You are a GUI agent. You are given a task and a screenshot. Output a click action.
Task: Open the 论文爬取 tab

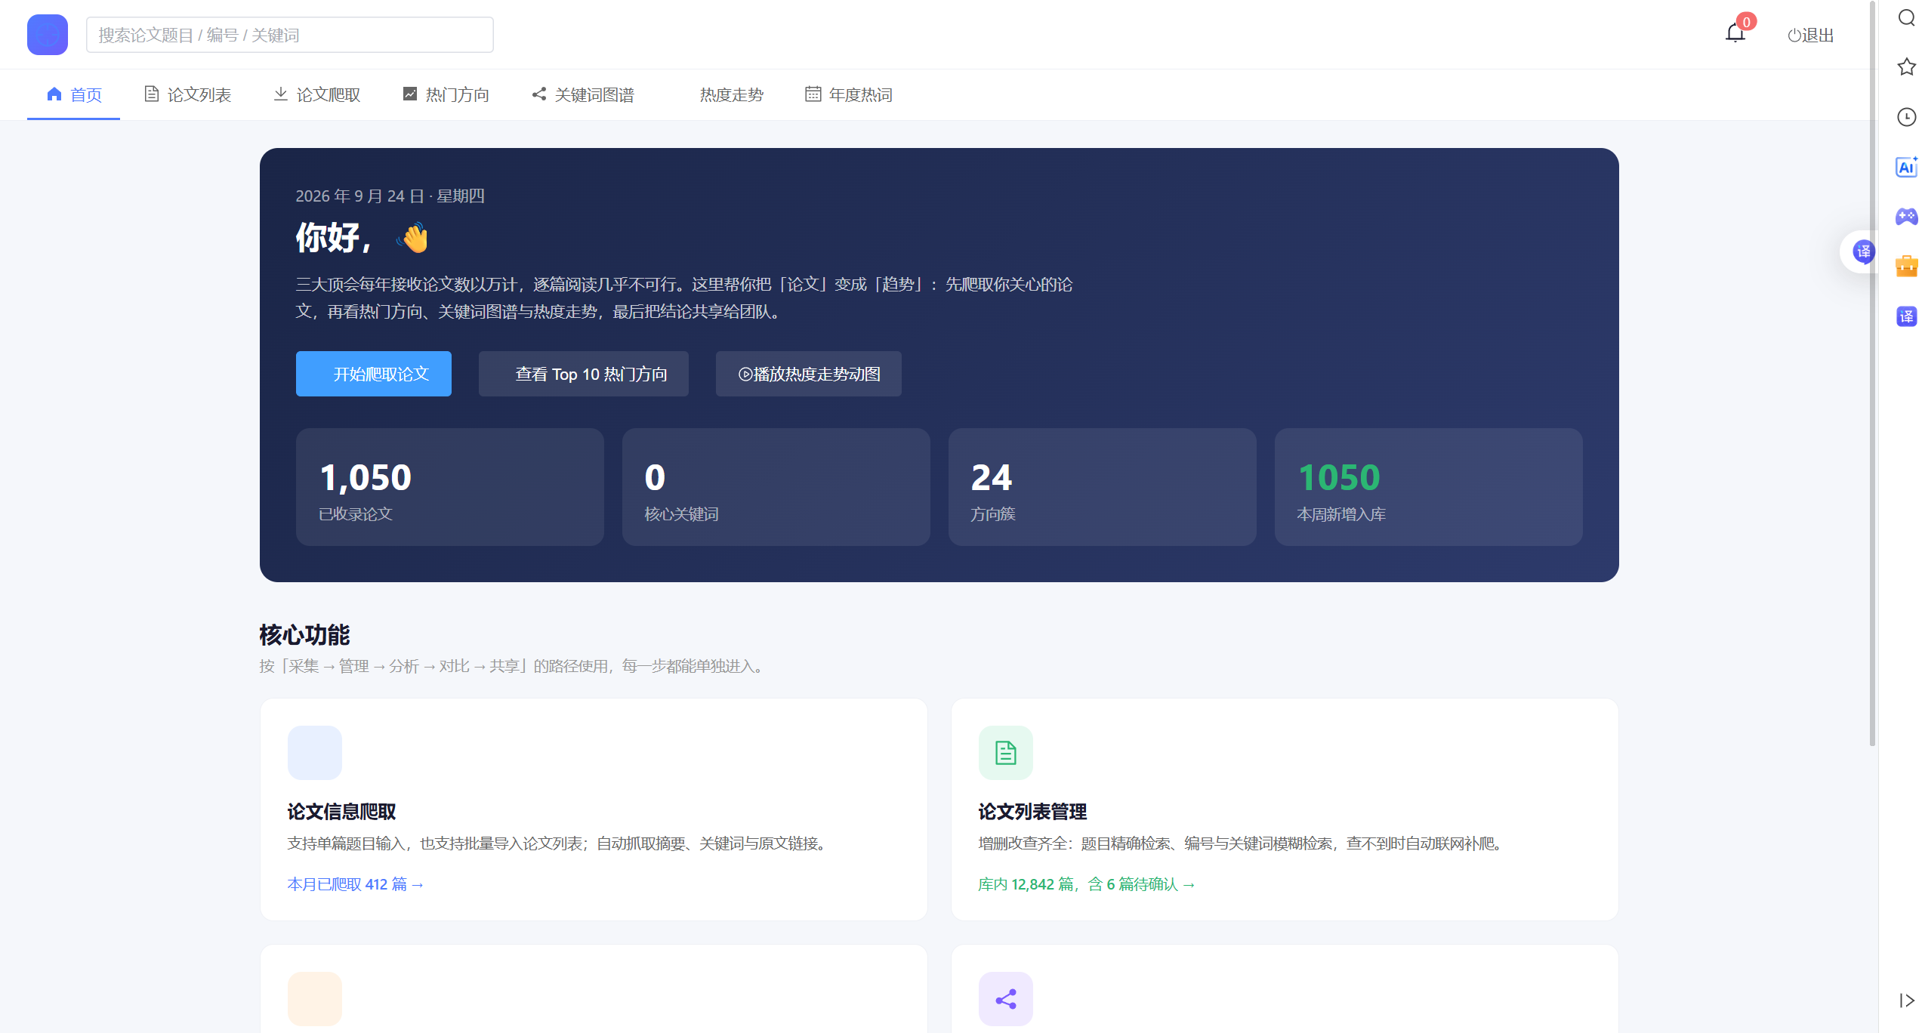point(317,94)
